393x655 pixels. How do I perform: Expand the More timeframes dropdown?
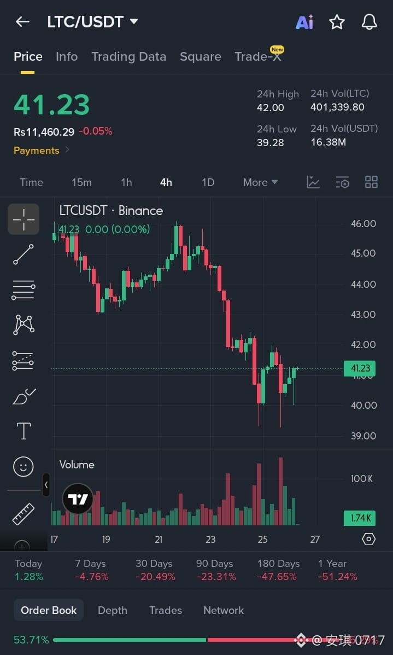coord(260,183)
